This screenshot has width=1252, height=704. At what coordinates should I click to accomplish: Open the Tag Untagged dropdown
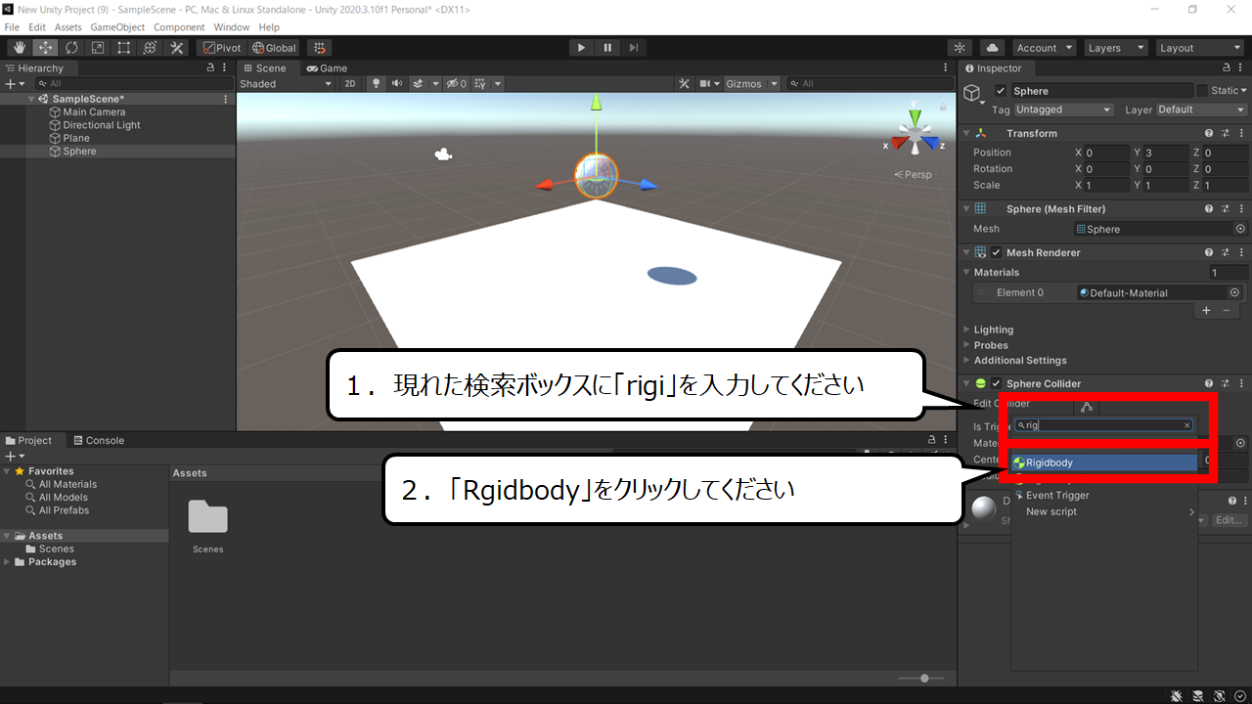point(1063,110)
